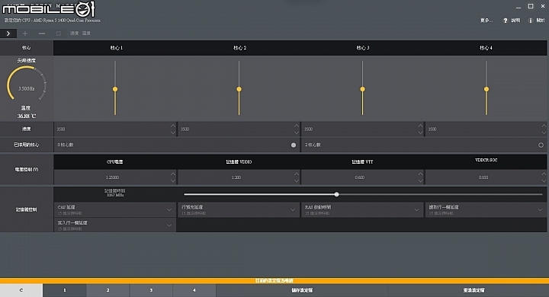Raise memory VTT voltage with up arrow
This screenshot has height=297, width=549.
tap(420, 174)
